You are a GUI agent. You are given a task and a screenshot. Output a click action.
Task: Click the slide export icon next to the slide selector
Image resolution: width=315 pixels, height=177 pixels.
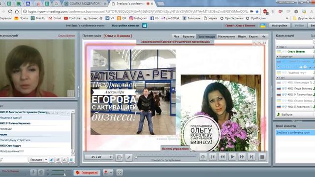point(119,157)
